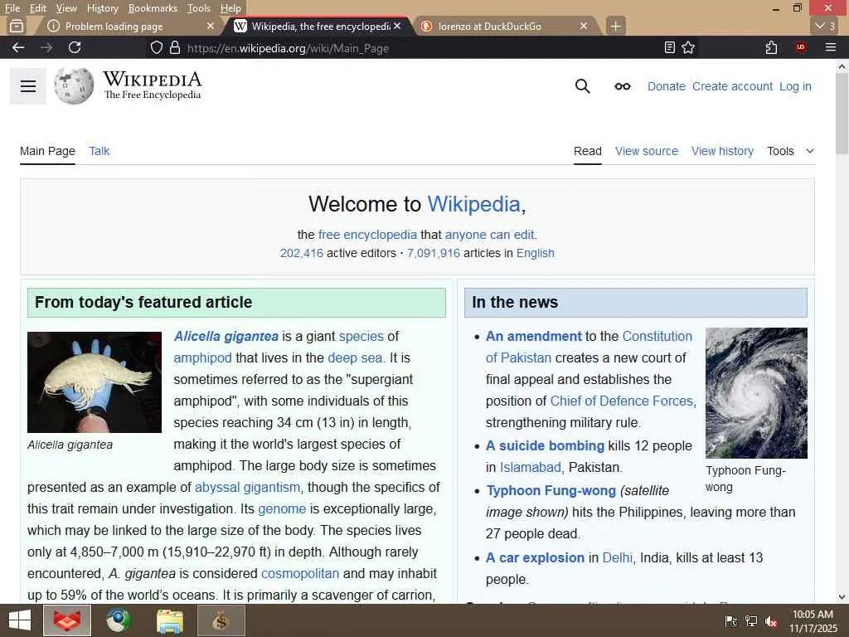The width and height of the screenshot is (849, 637).
Task: Open the View menu
Action: pos(66,8)
